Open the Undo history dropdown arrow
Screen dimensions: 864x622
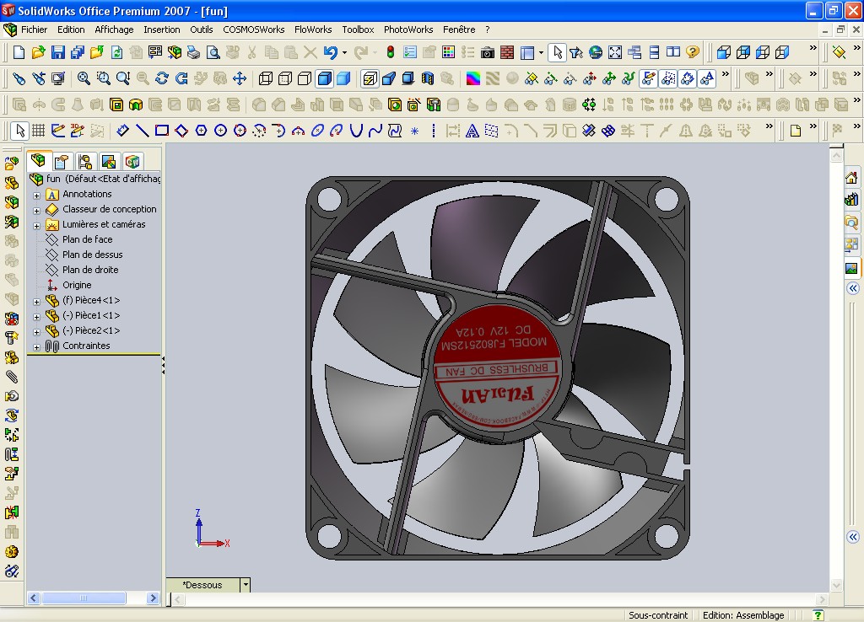coord(344,53)
